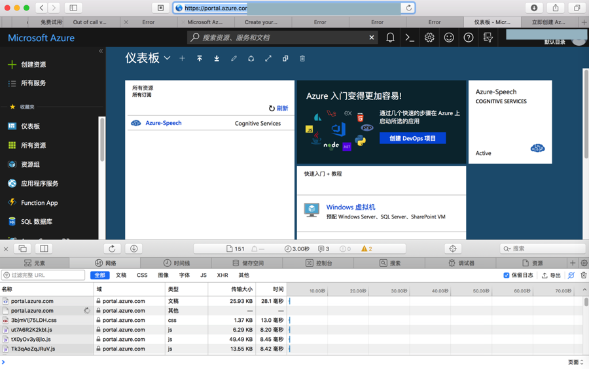
Task: Toggle the 保留日志 checkbox
Action: pos(507,275)
